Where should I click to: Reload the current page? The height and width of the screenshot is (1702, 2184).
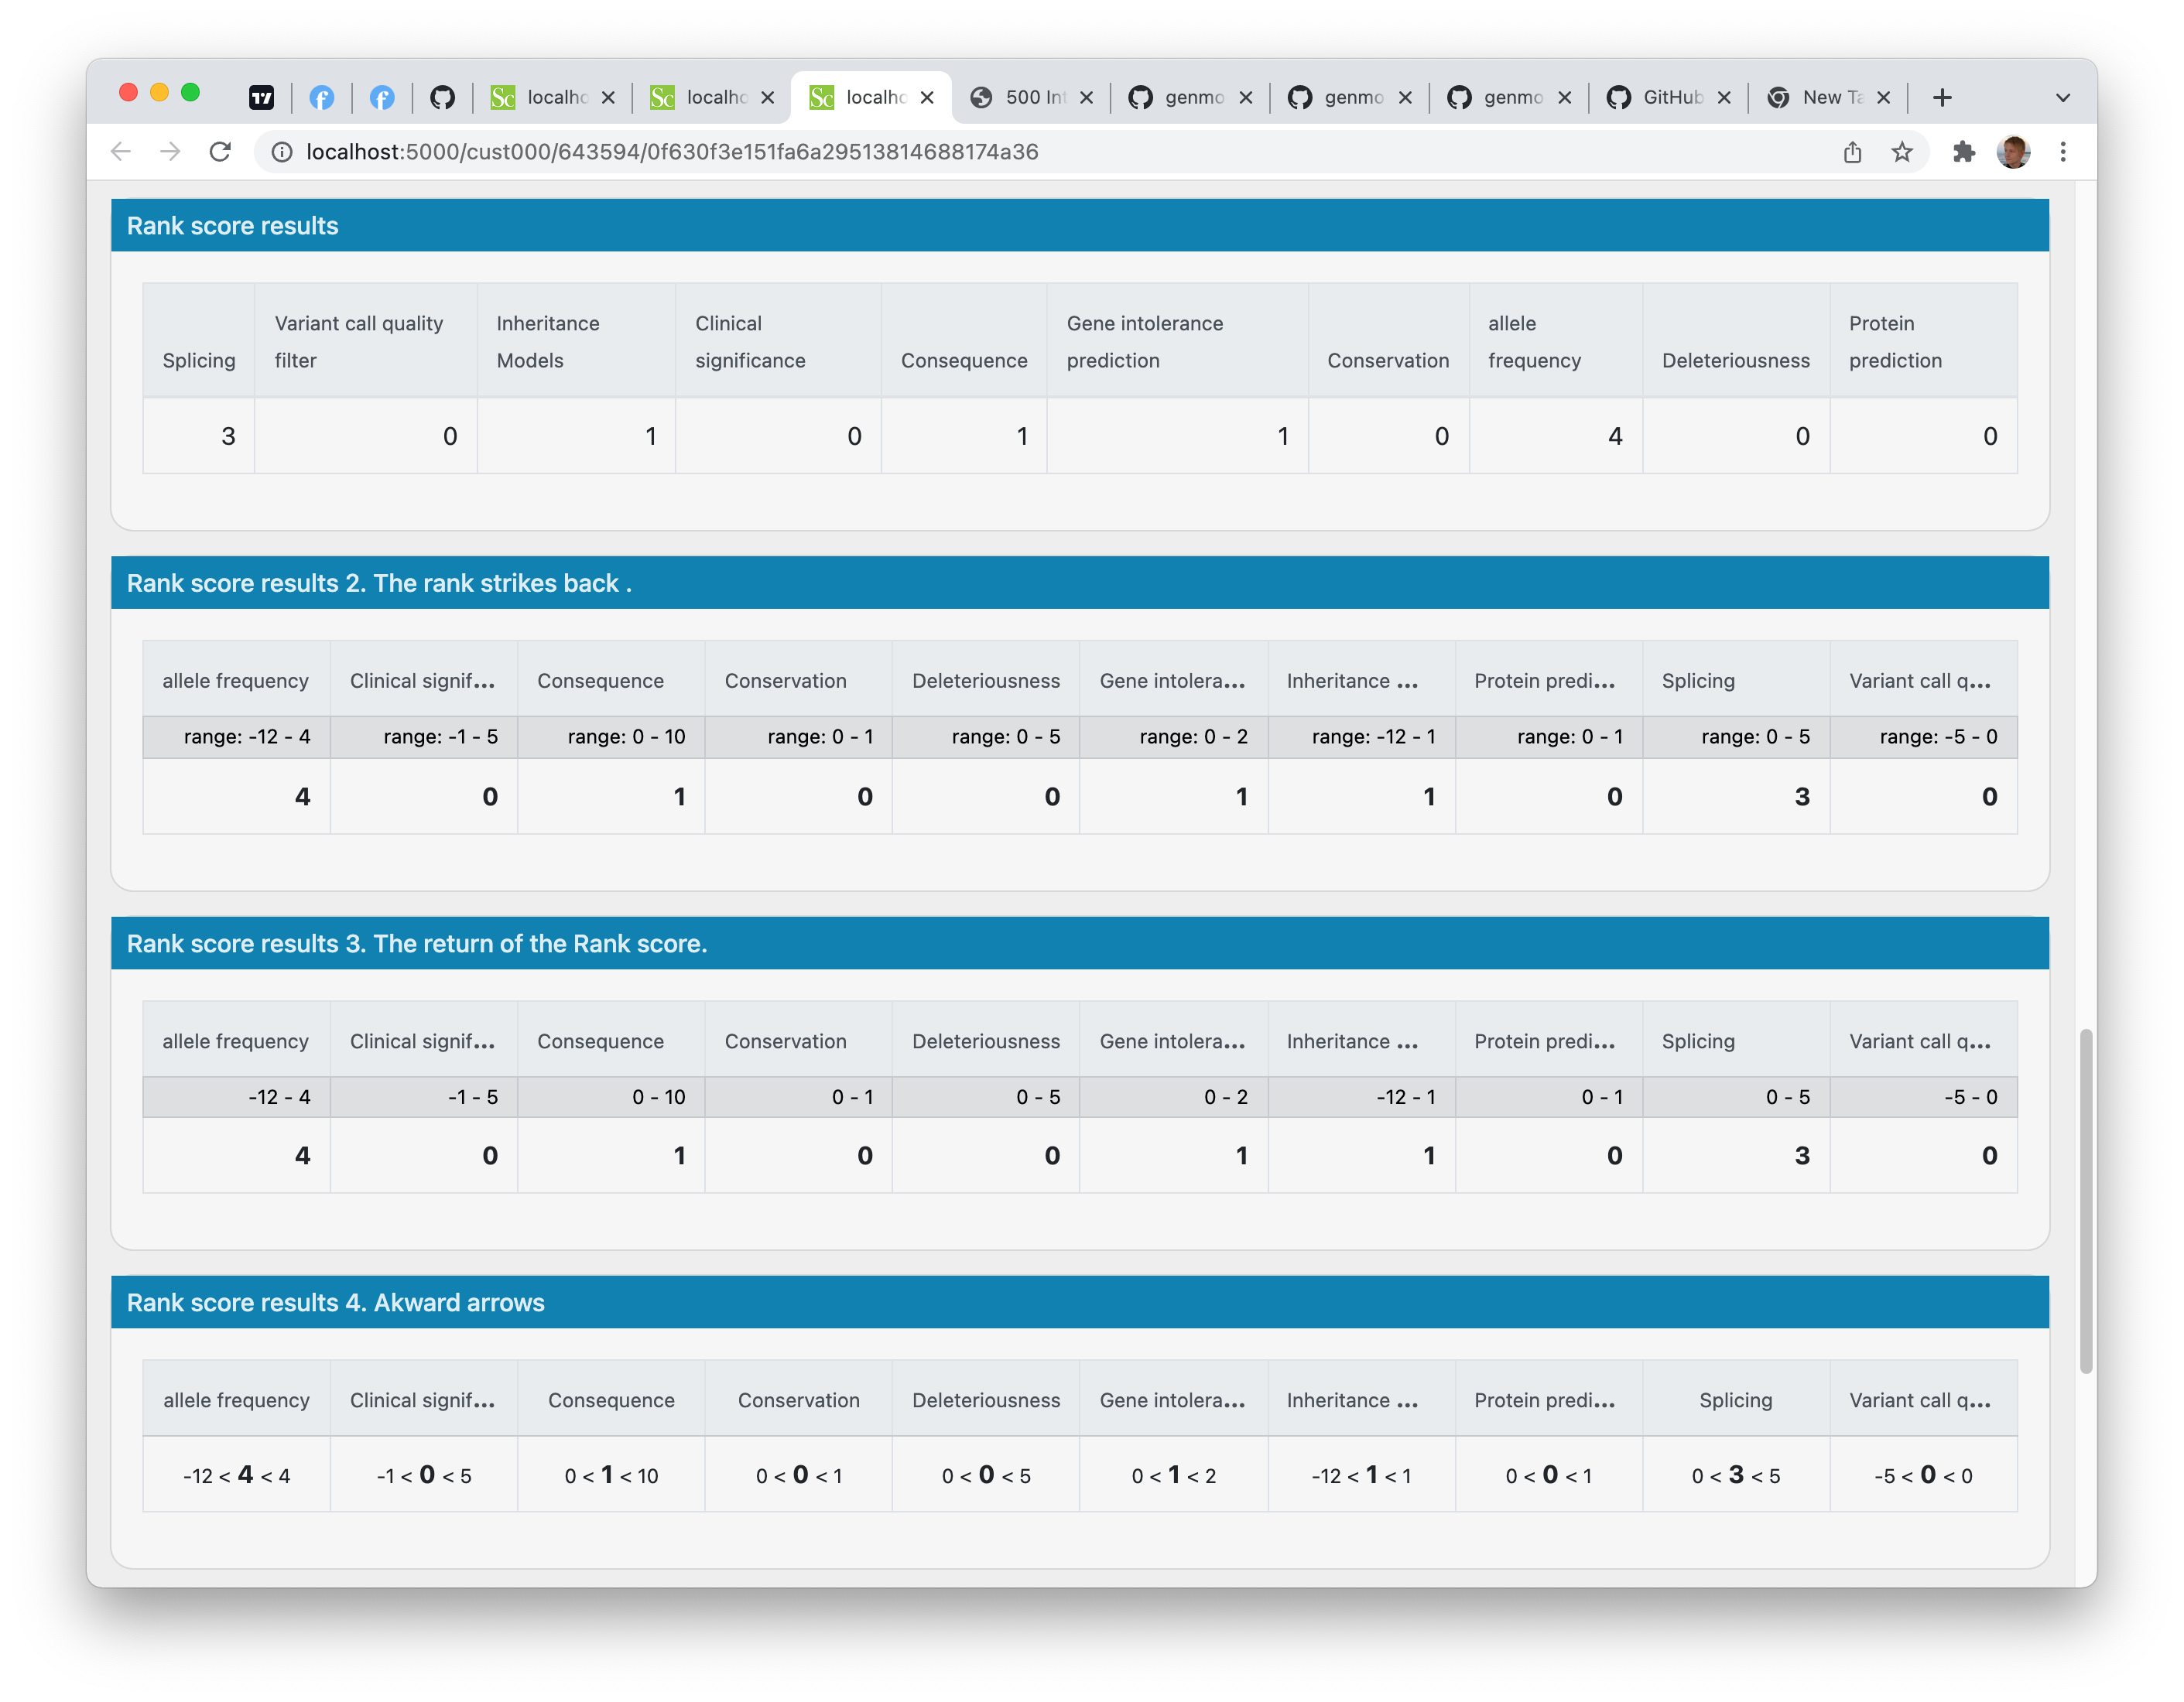click(x=221, y=152)
